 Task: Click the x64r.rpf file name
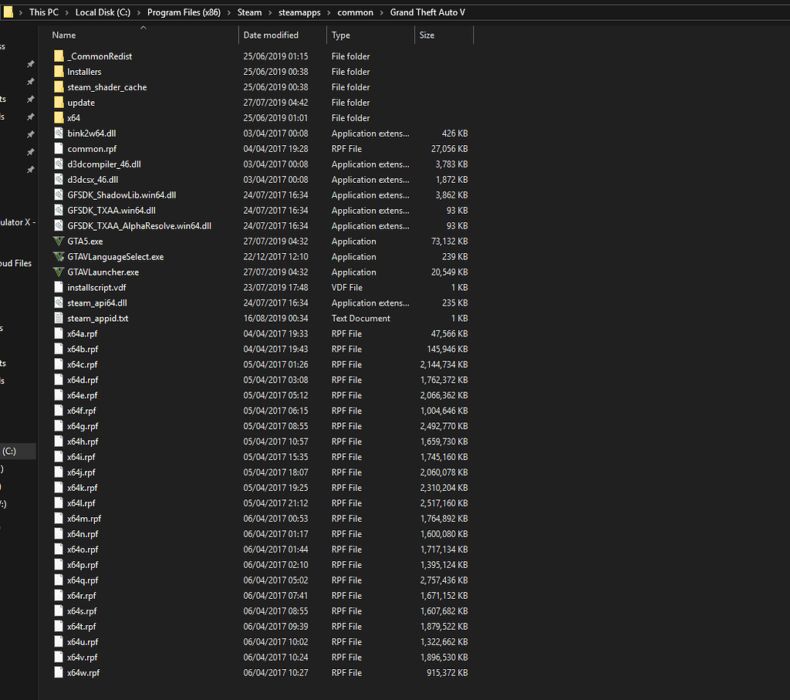(82, 595)
